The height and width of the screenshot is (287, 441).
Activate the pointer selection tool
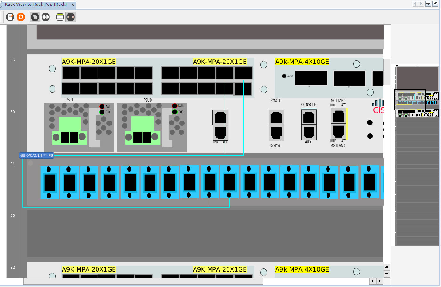[x=35, y=17]
